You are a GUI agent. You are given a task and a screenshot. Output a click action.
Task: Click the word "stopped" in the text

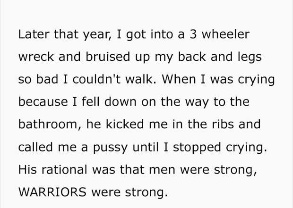click(x=197, y=148)
